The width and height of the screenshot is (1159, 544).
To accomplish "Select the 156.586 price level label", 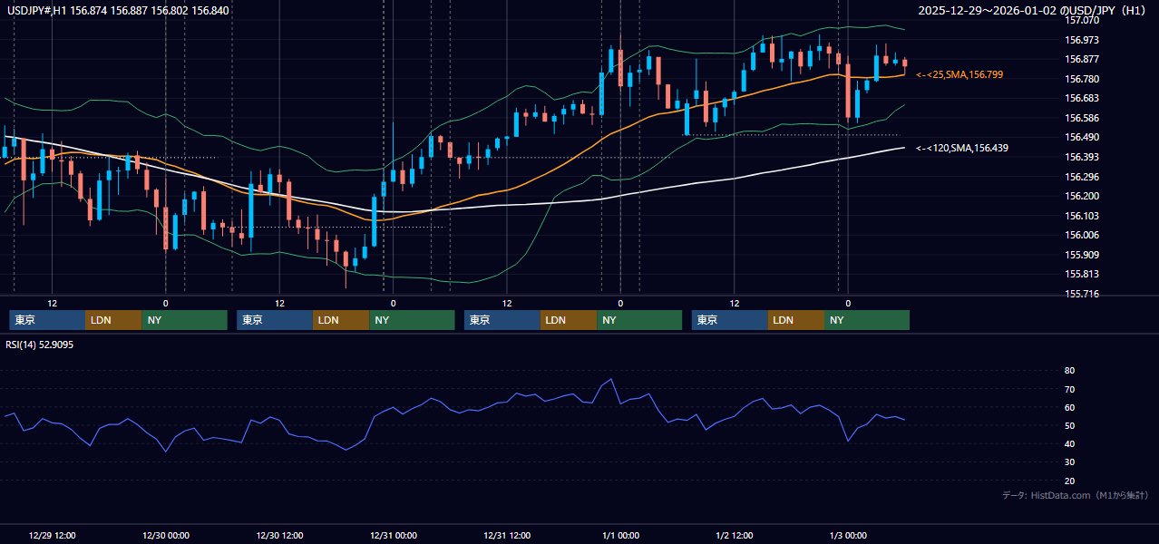I will [1081, 118].
